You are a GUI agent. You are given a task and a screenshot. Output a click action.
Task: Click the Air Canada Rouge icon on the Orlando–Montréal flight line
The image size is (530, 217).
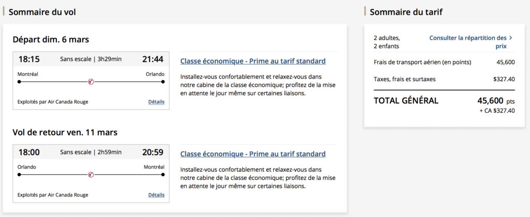click(x=91, y=175)
